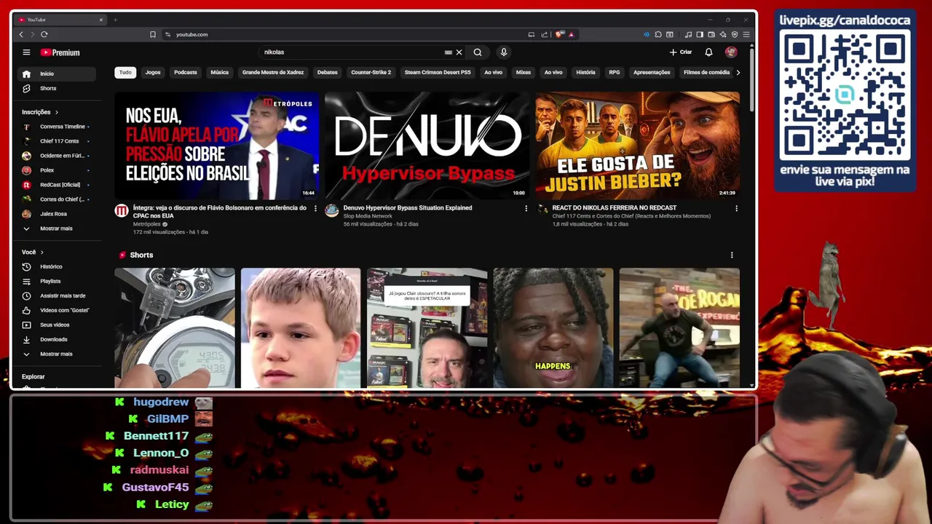Open the music note playlist icon
The image size is (932, 524).
click(x=688, y=34)
